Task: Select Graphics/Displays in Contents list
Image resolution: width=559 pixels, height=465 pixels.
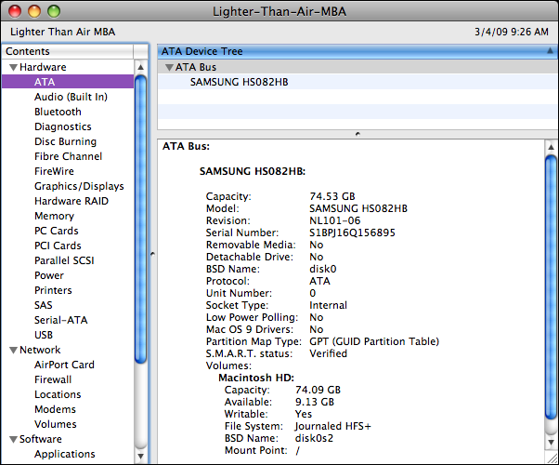Action: 79,186
